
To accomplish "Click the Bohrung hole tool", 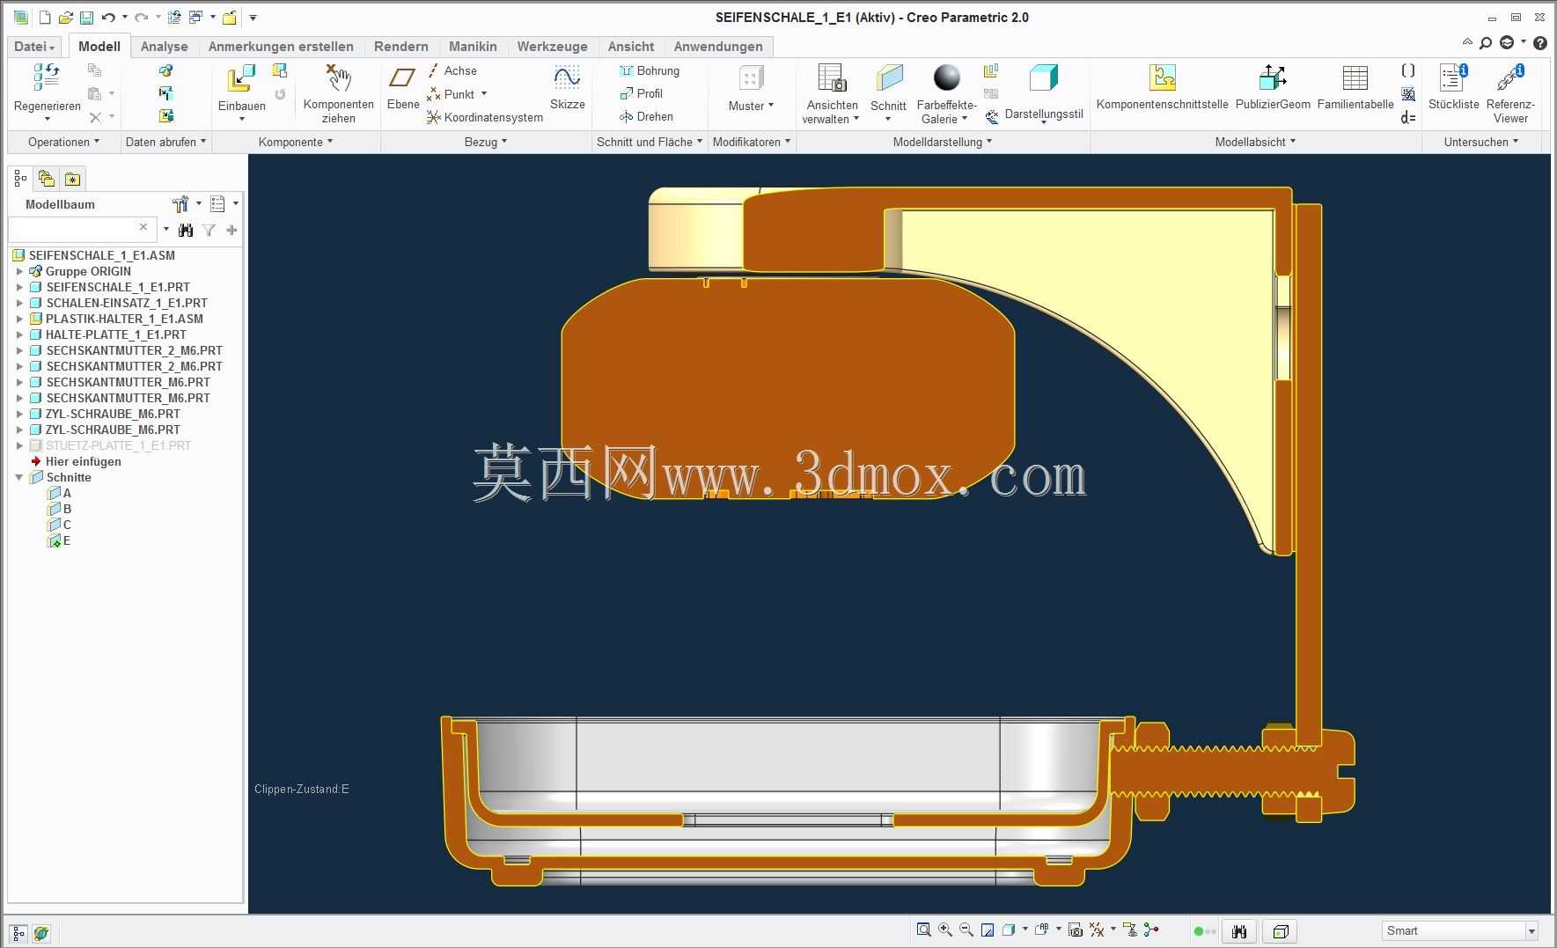I will pos(650,70).
